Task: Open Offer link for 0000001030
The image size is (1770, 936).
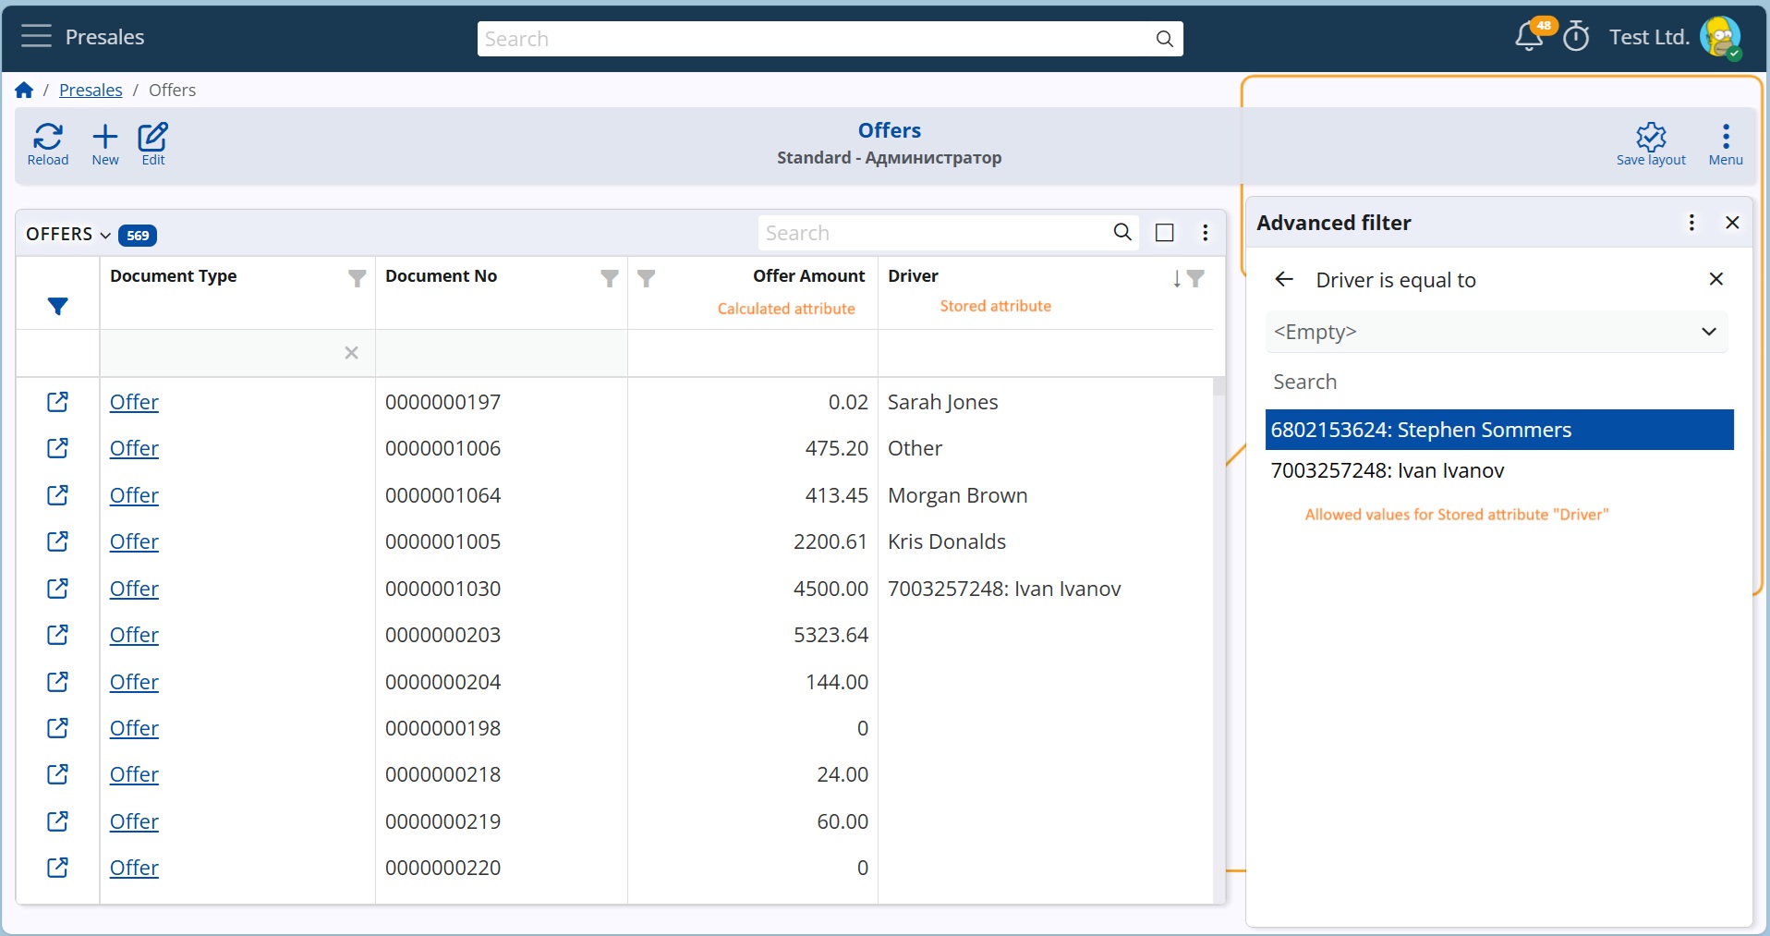Action: 134,589
